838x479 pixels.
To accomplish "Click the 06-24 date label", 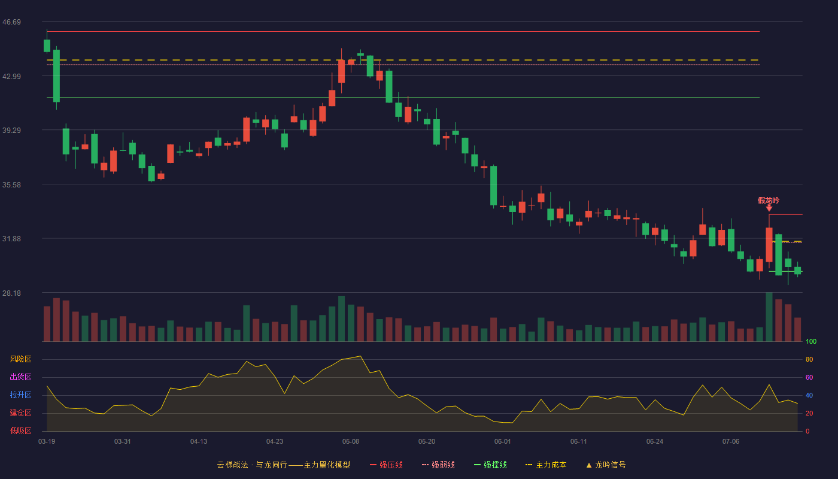I will click(655, 441).
